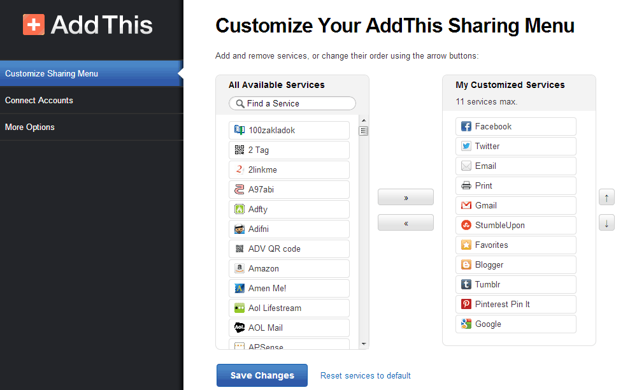The image size is (623, 390).
Task: Select Email in customized services
Action: click(x=516, y=166)
